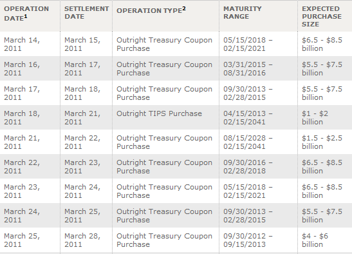The width and height of the screenshot is (352, 254).
Task: Click the March 23, 2011 settlement date cell
Action: pos(82,167)
